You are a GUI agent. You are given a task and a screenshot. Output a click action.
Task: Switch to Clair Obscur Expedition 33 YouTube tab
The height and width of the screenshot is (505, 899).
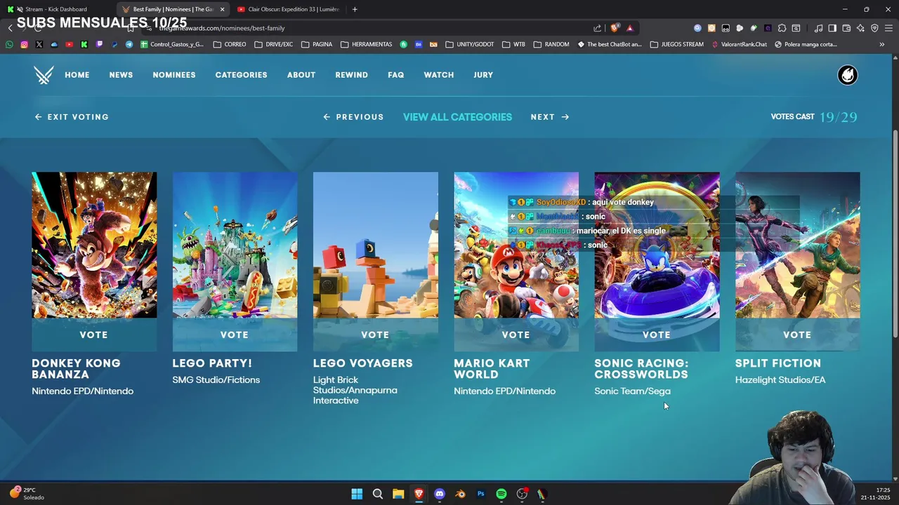(289, 9)
